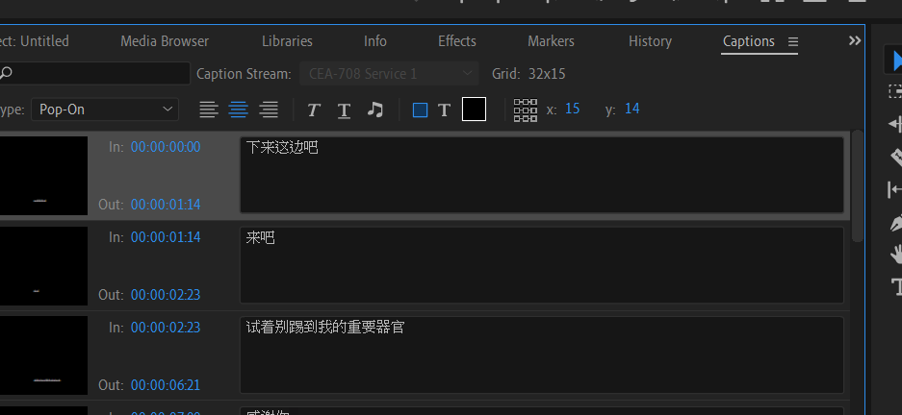Click the captions list vertical scrollbar
This screenshot has width=902, height=415.
pyautogui.click(x=857, y=186)
